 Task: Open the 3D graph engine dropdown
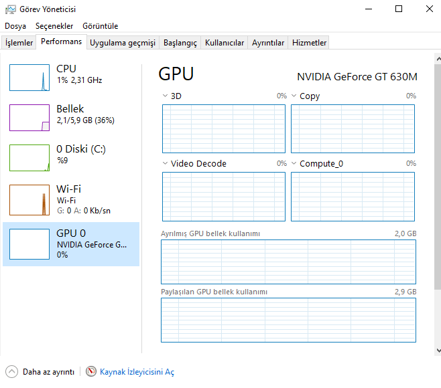pyautogui.click(x=166, y=96)
